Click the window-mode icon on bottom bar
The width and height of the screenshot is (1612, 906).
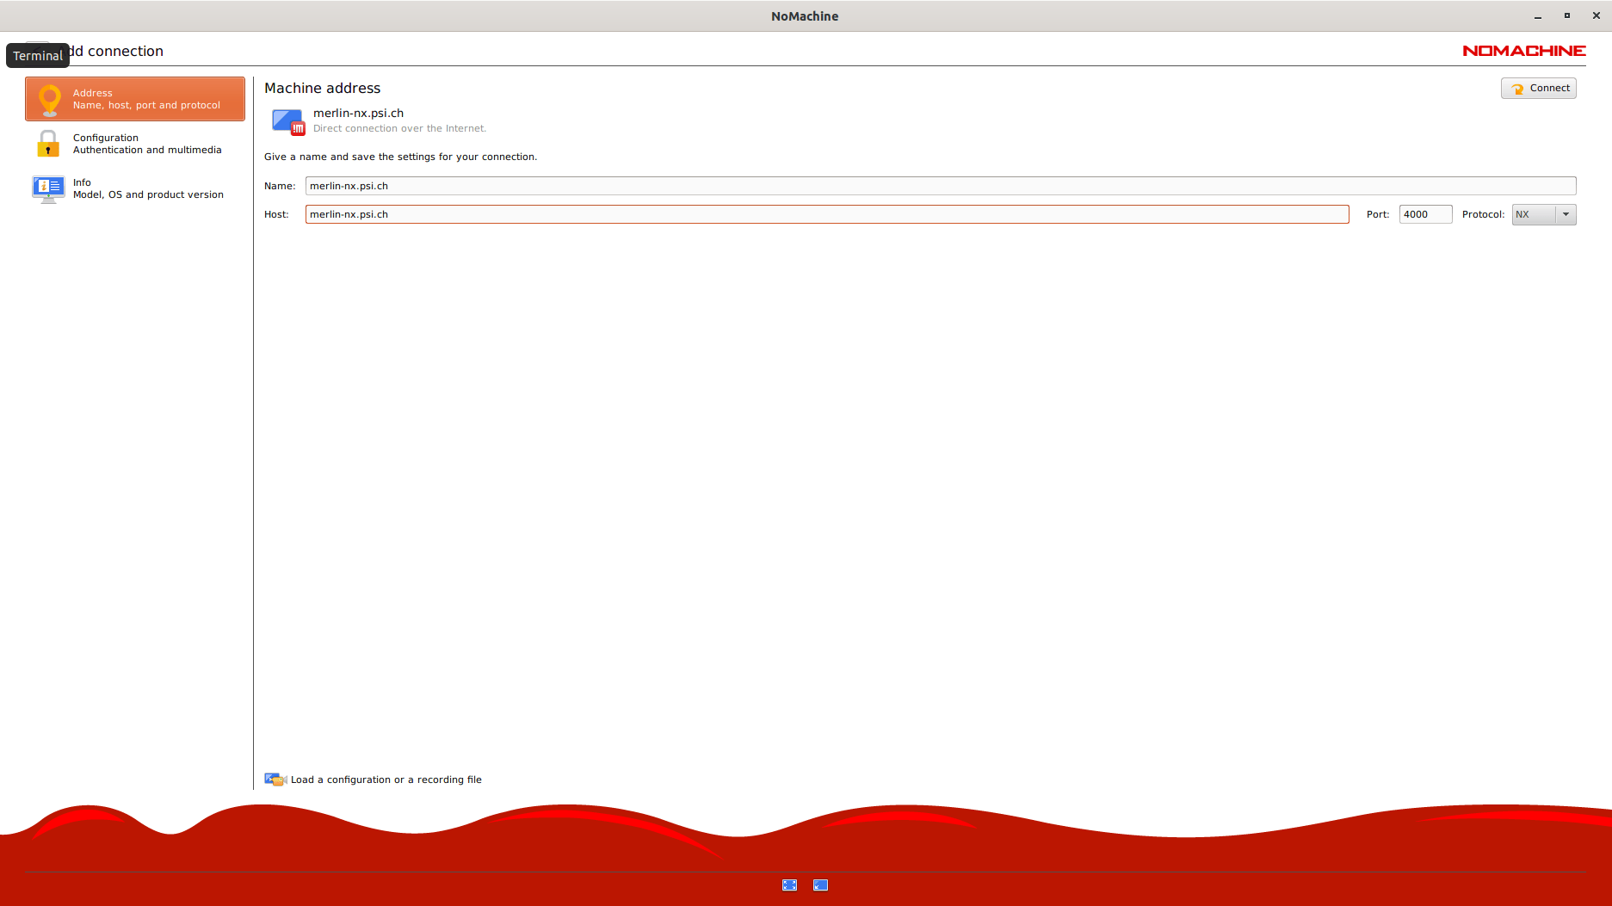(x=820, y=885)
